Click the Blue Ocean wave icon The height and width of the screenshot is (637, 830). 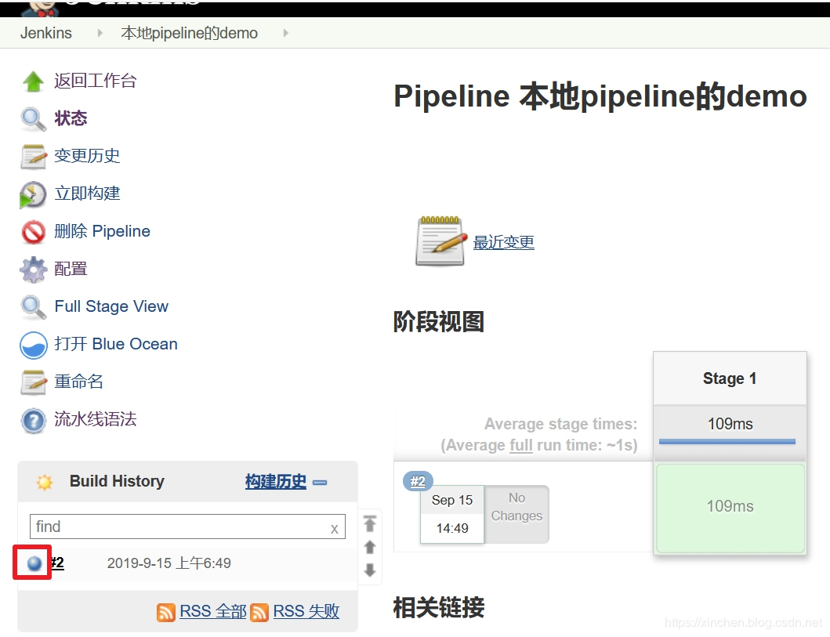click(x=34, y=345)
